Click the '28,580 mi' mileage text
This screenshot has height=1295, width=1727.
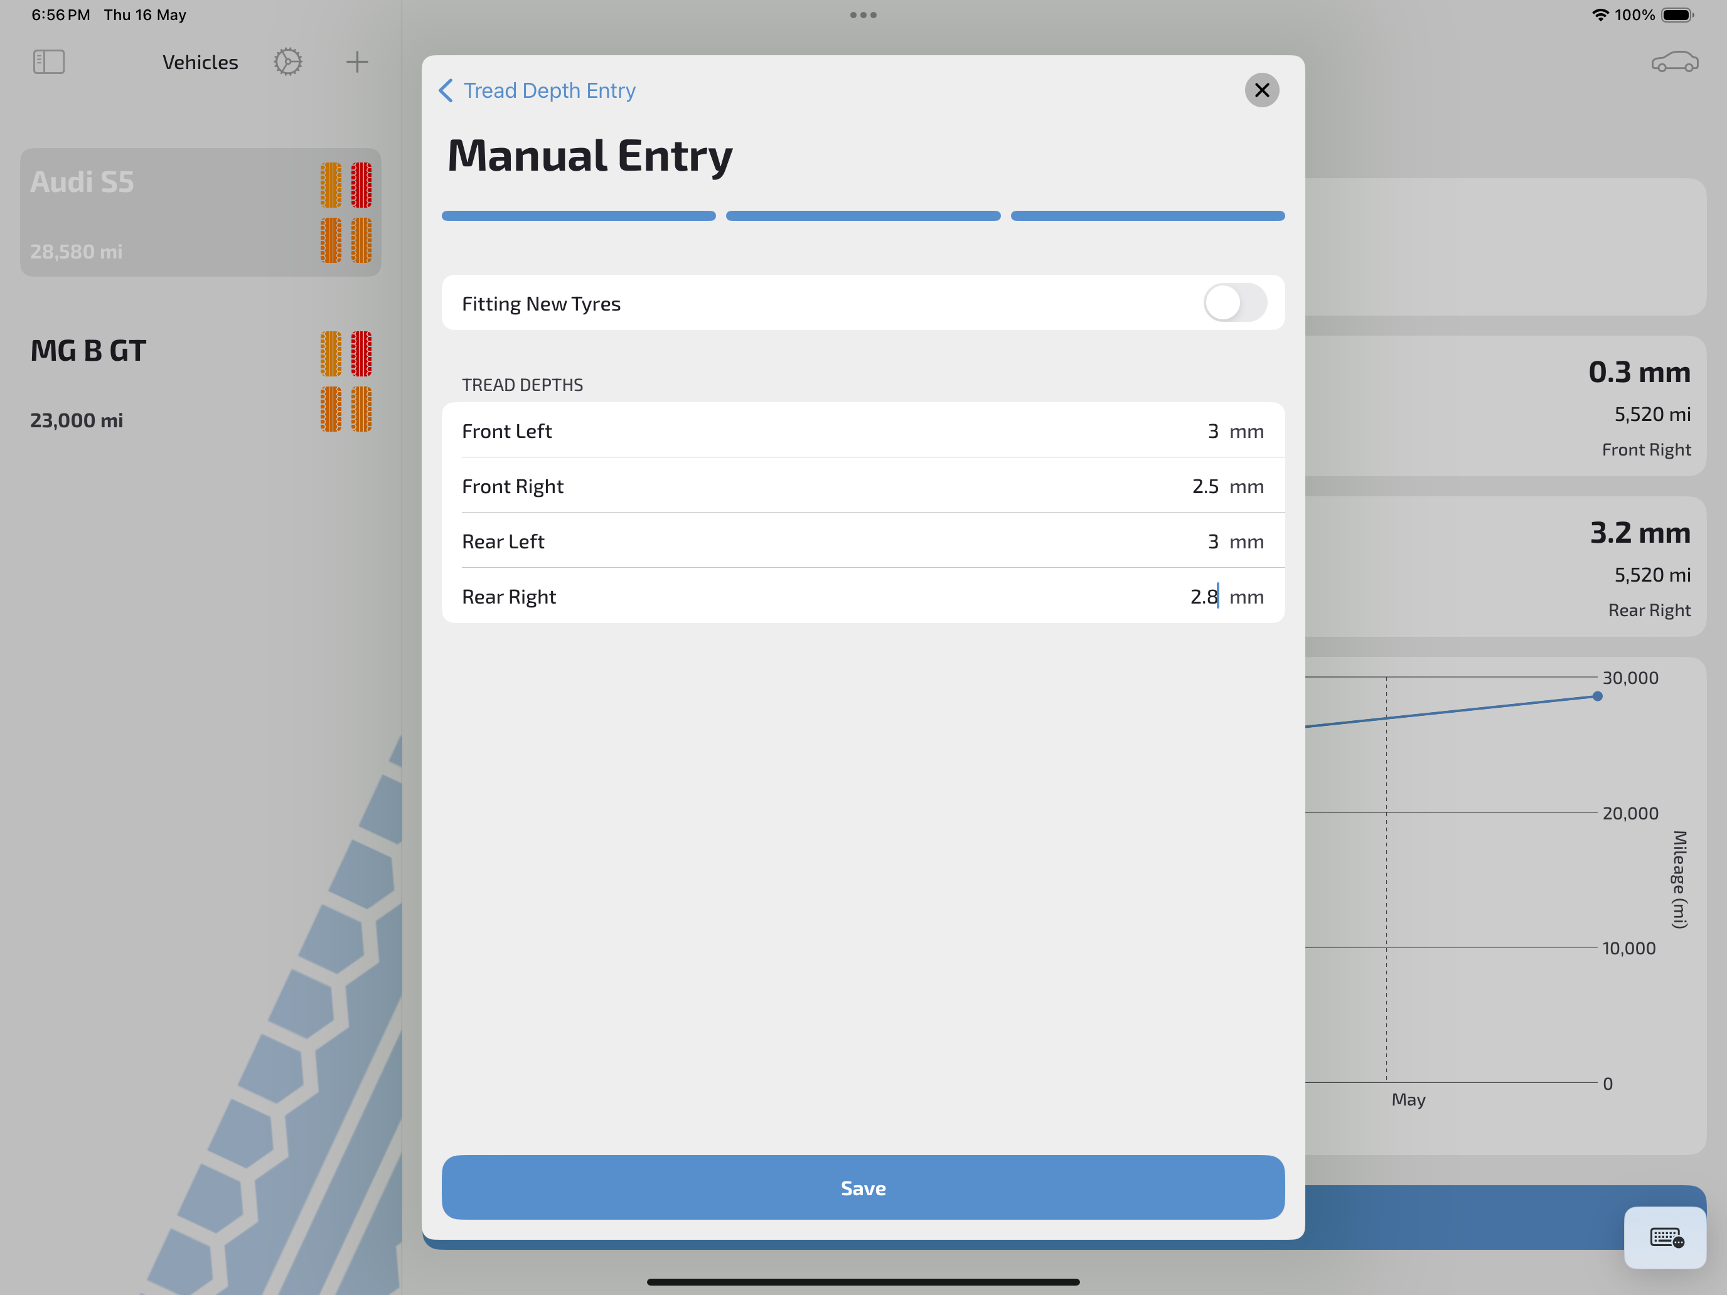click(77, 252)
